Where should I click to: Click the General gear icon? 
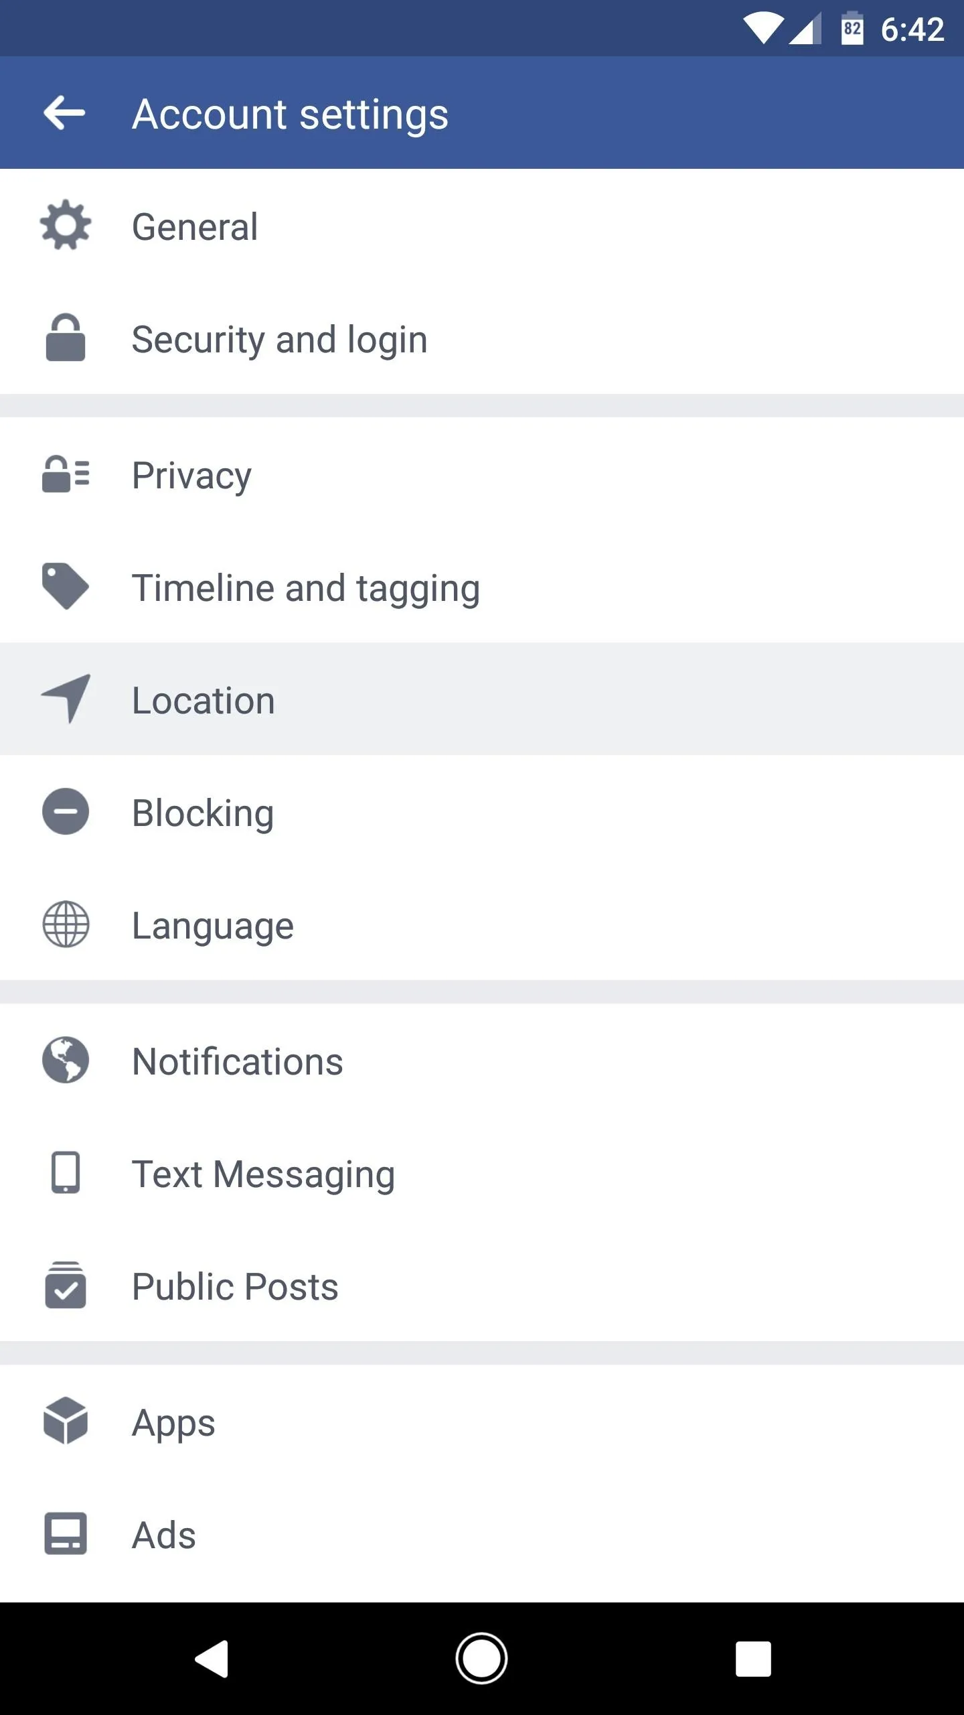(x=66, y=225)
